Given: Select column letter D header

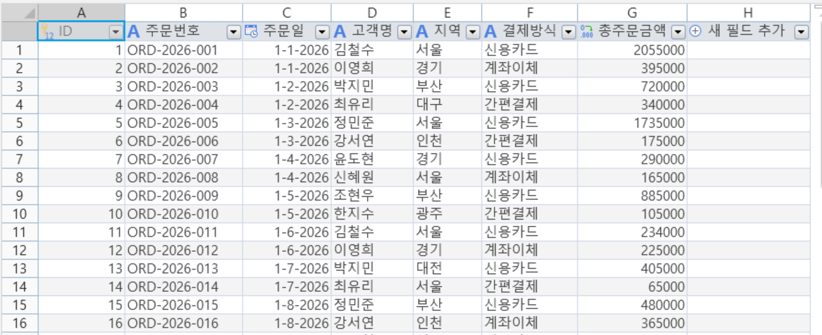Looking at the screenshot, I should pyautogui.click(x=372, y=13).
